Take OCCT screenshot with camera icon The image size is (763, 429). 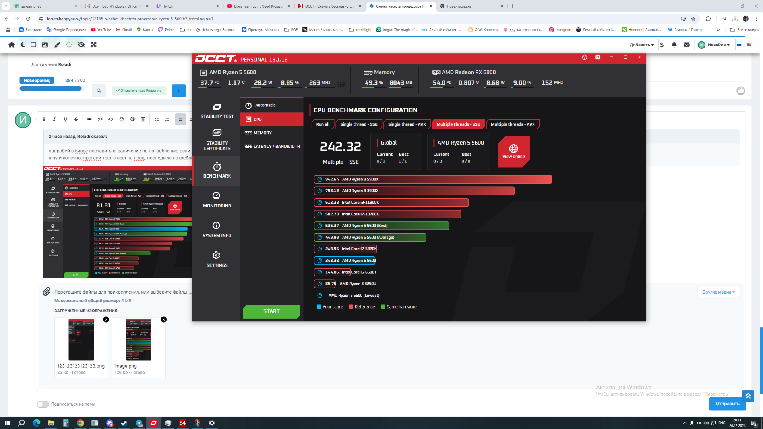598,57
